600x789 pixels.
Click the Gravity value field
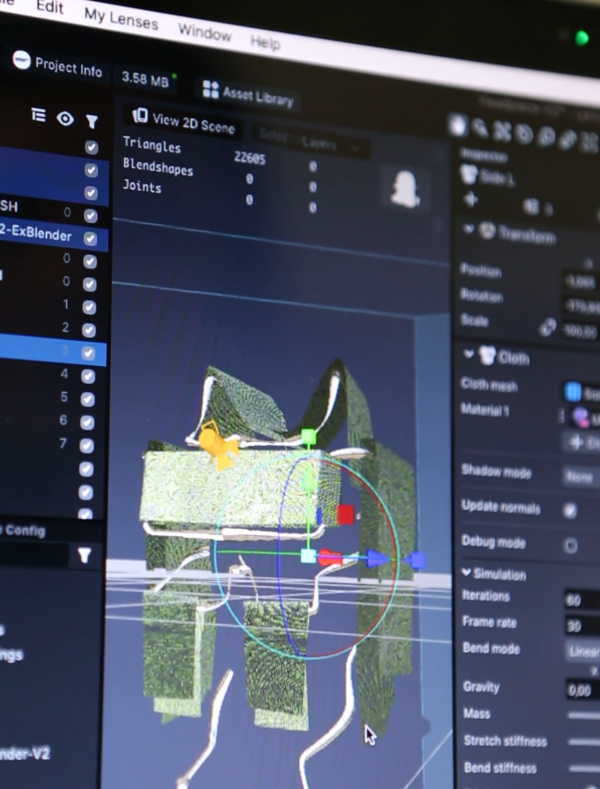[581, 690]
